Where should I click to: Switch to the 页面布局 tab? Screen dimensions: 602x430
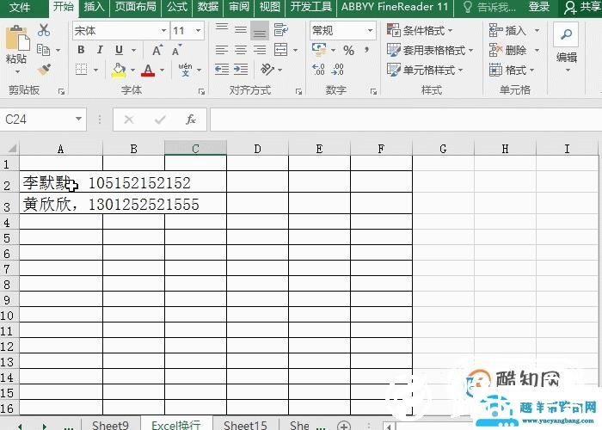pyautogui.click(x=136, y=7)
